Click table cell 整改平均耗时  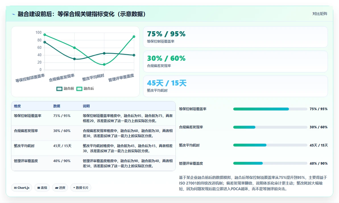pos(24,146)
